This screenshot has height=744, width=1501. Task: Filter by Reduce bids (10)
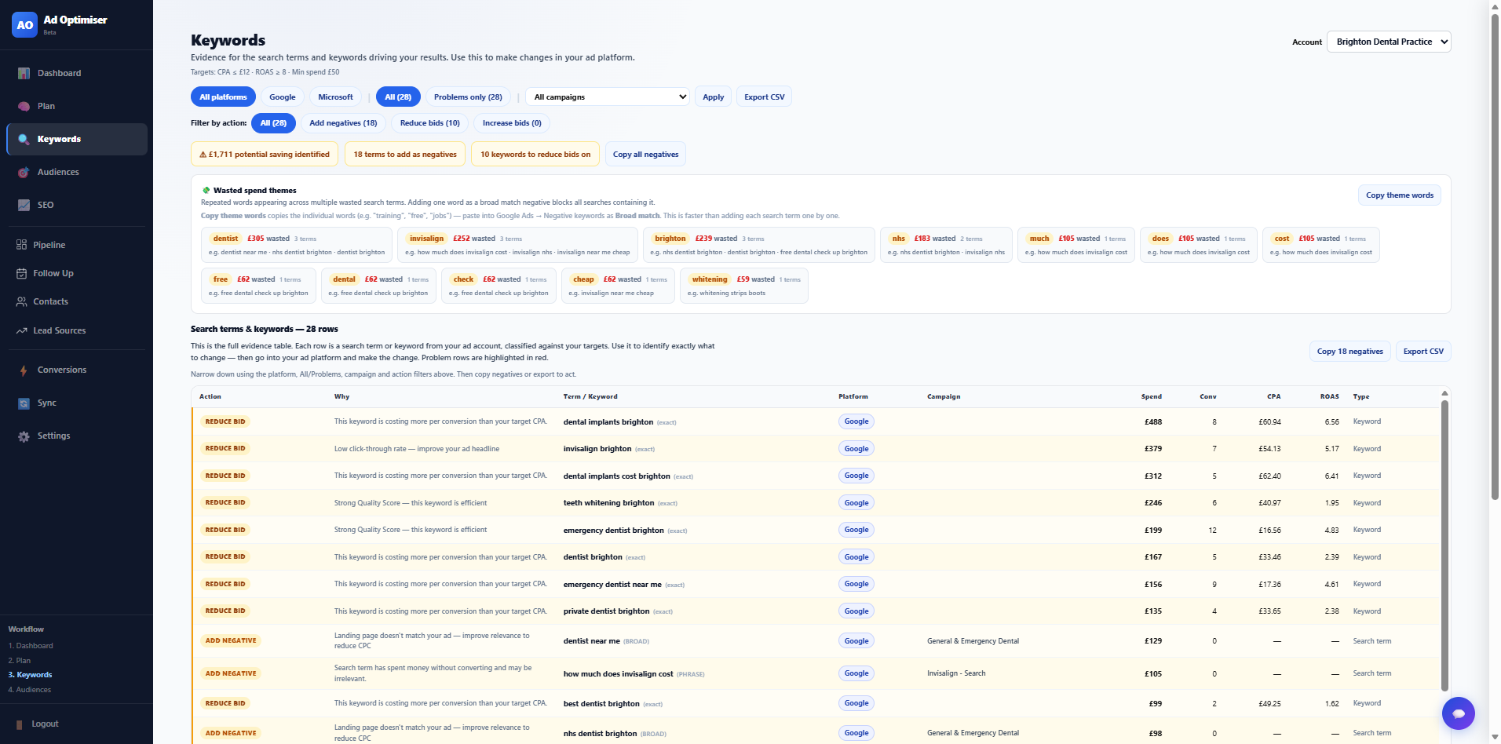click(x=430, y=122)
